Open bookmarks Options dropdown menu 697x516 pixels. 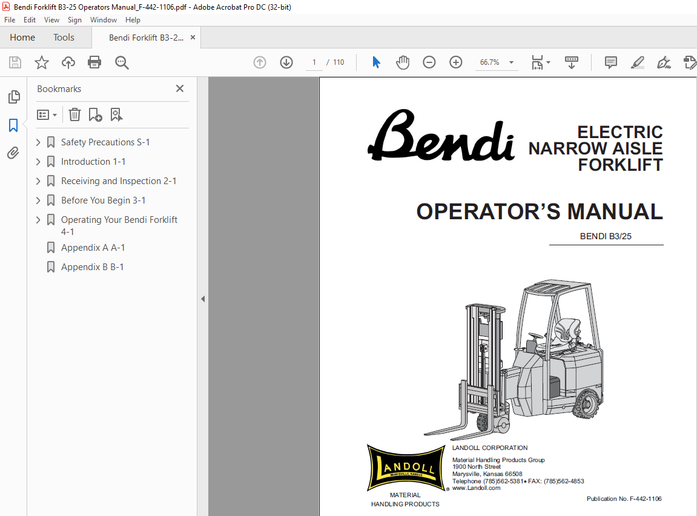point(47,115)
